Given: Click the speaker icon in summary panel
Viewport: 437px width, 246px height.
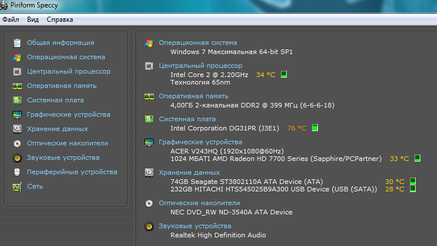Looking at the screenshot, I should (x=149, y=226).
